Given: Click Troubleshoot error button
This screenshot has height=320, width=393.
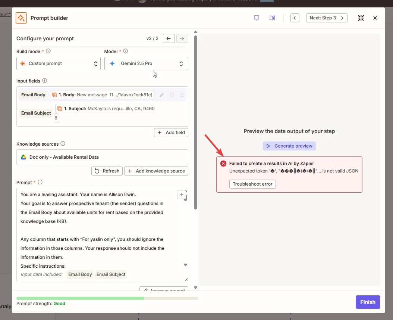Looking at the screenshot, I should 252,184.
